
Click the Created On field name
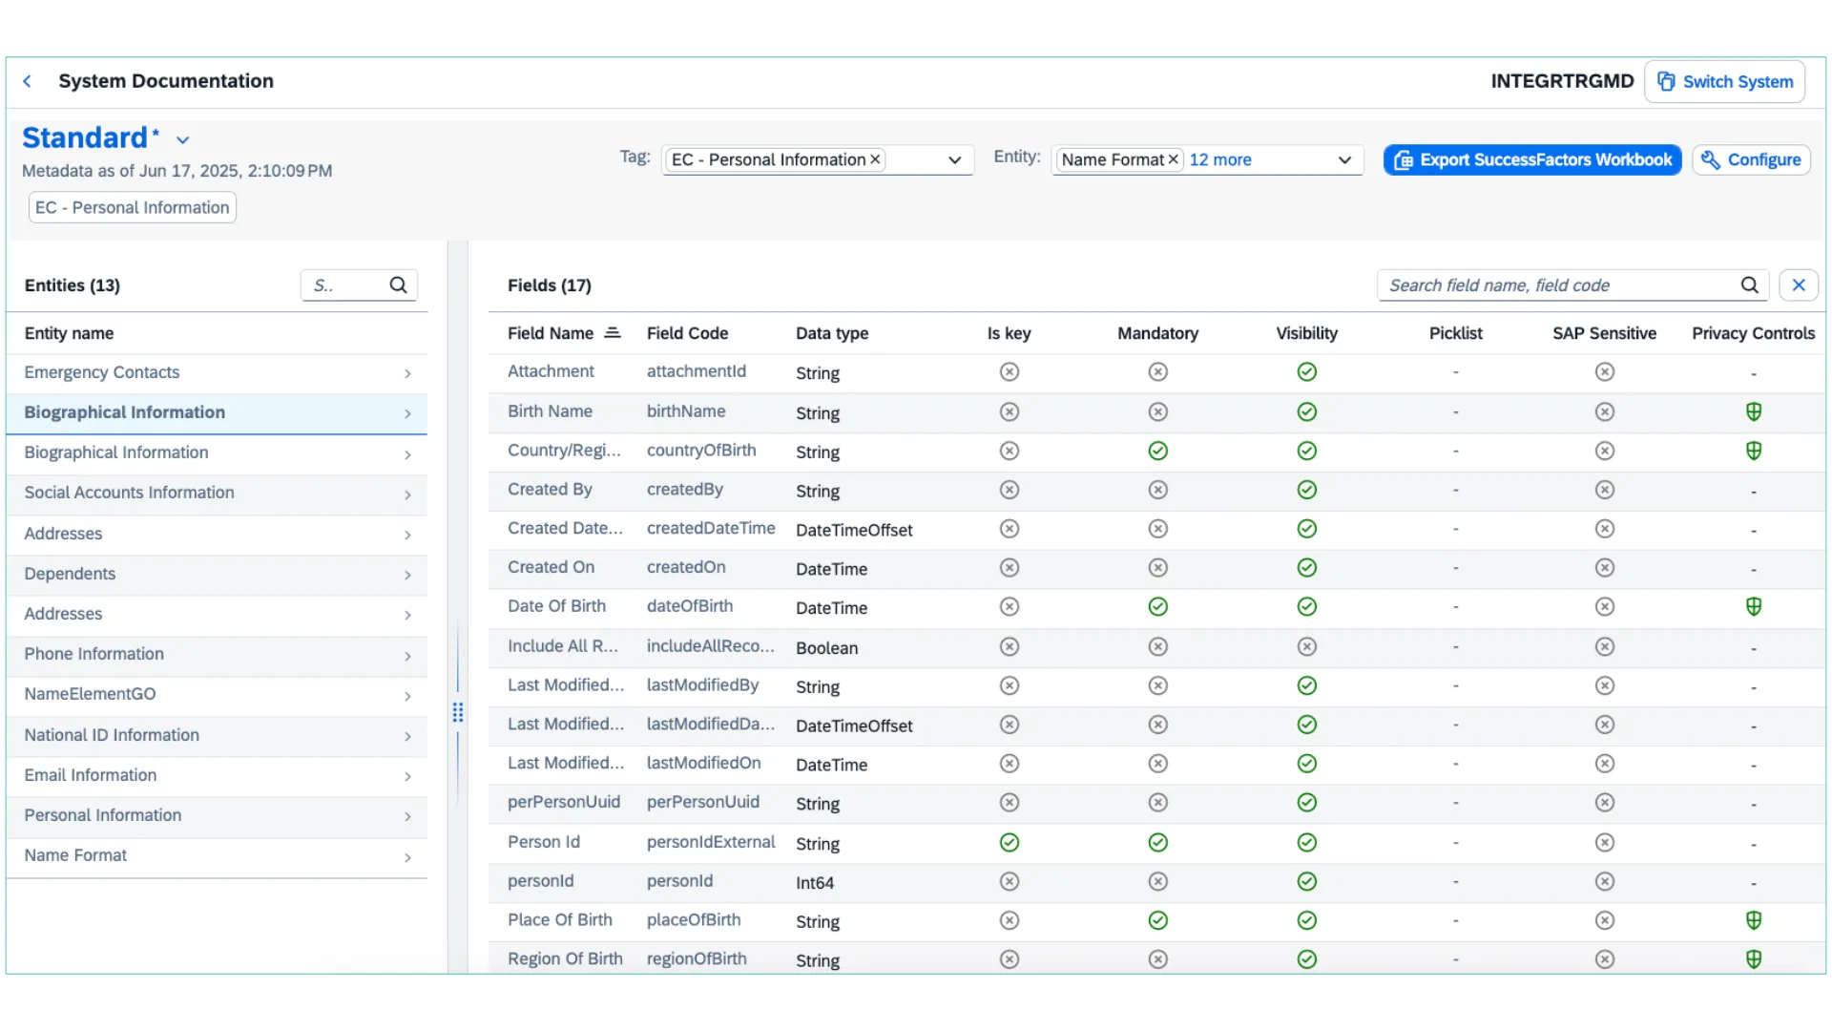coord(551,567)
